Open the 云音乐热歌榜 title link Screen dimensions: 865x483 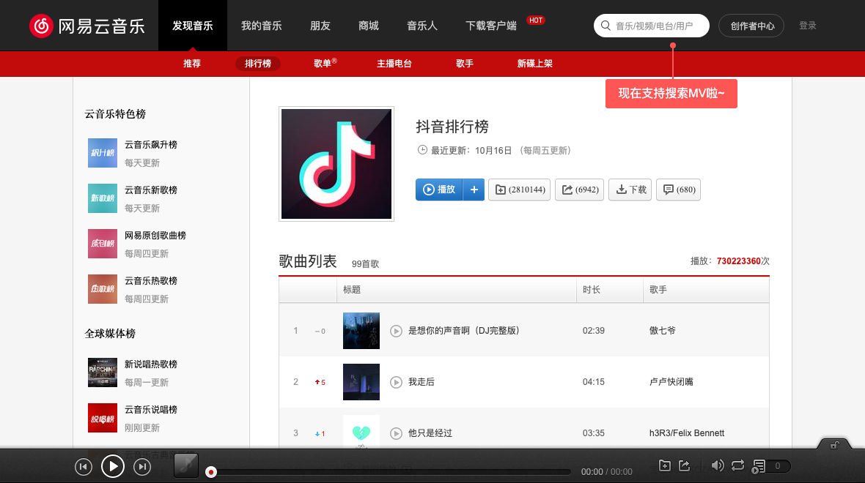tap(151, 281)
